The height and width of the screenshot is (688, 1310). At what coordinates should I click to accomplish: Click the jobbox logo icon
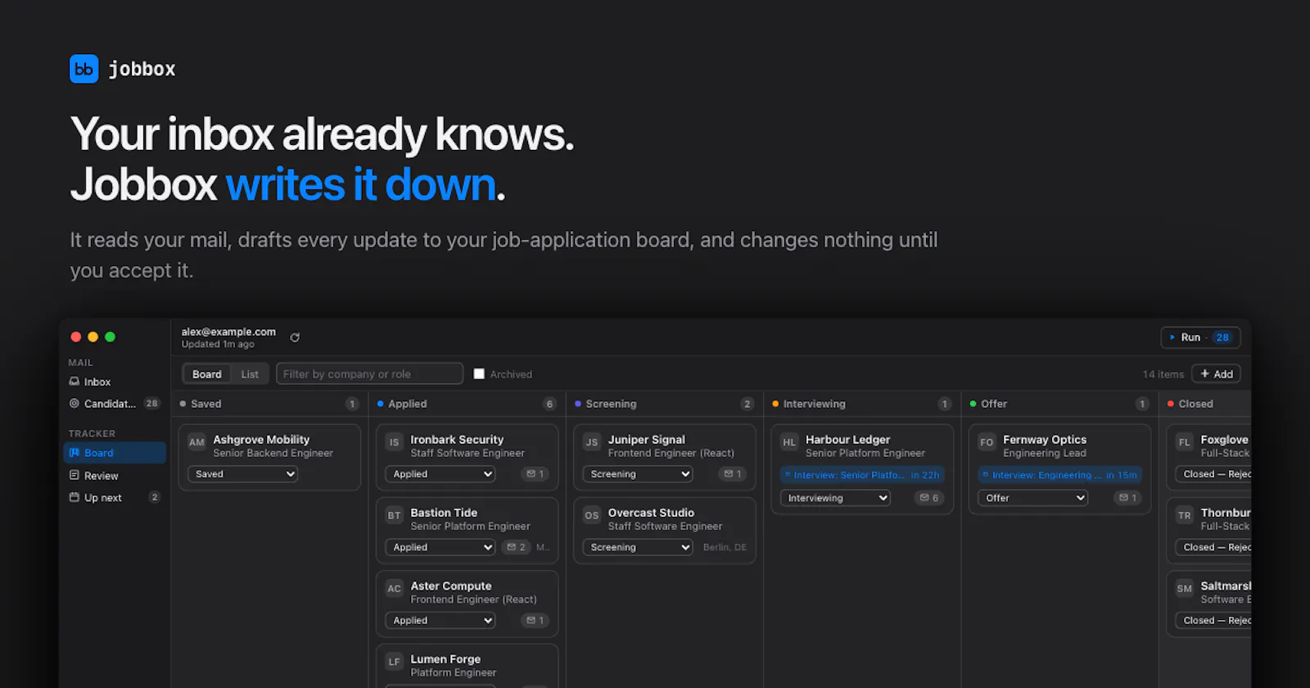[x=84, y=69]
